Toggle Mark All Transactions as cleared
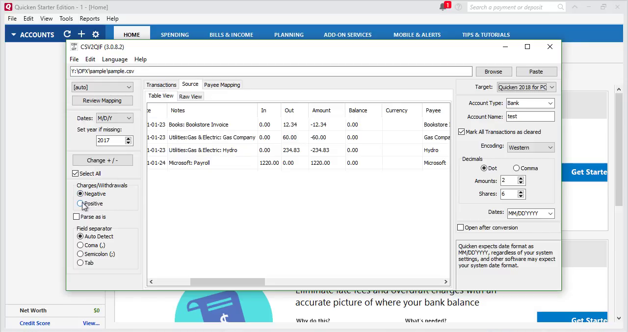 tap(461, 132)
